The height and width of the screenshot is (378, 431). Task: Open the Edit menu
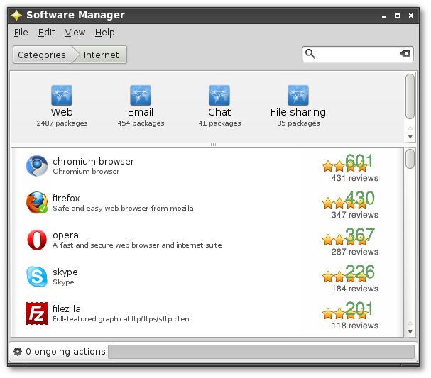pyautogui.click(x=46, y=33)
